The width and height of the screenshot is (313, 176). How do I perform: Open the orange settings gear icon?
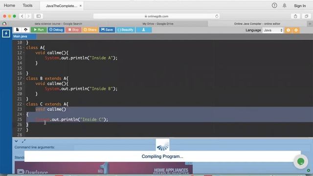pyautogui.click(x=296, y=30)
